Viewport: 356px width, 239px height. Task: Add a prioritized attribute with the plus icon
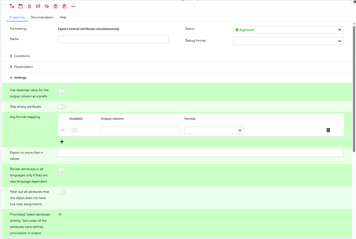[x=60, y=214]
